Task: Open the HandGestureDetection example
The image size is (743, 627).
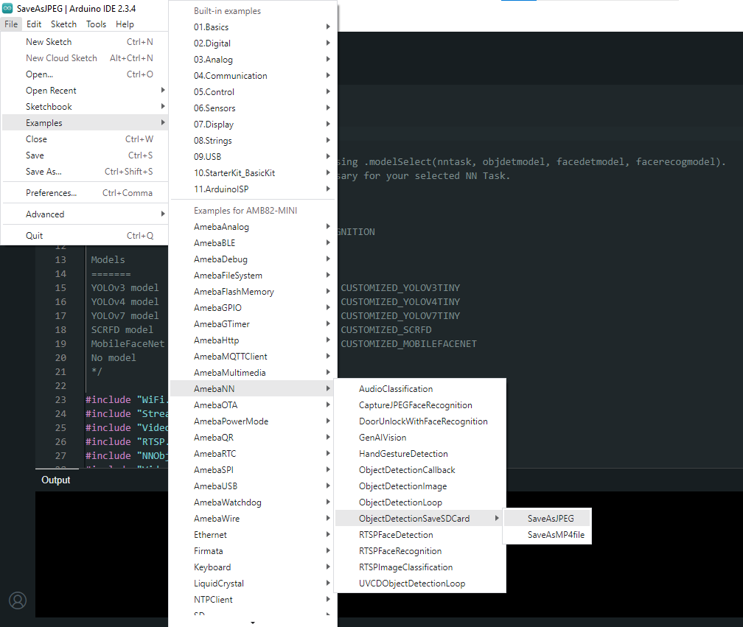Action: [x=420, y=453]
